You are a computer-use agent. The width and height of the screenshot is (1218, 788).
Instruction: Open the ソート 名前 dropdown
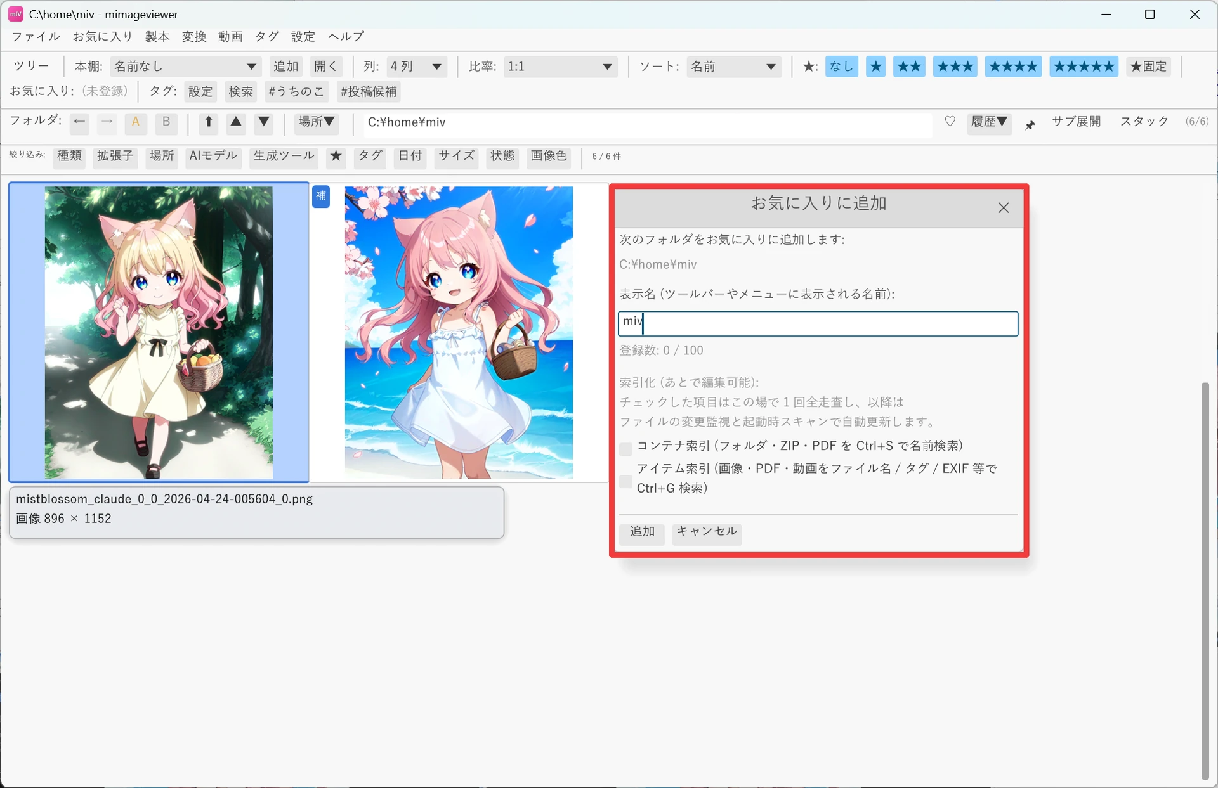(734, 67)
